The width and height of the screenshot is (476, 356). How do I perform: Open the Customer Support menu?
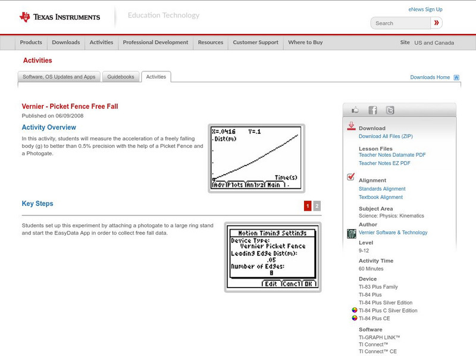tap(255, 42)
